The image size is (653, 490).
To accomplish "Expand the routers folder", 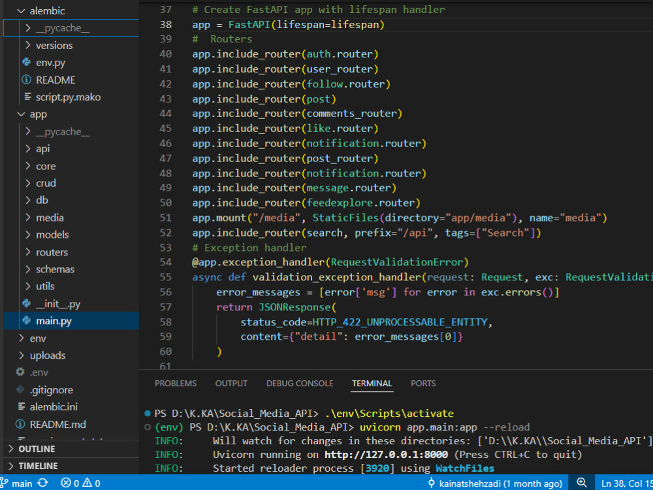I will [28, 252].
